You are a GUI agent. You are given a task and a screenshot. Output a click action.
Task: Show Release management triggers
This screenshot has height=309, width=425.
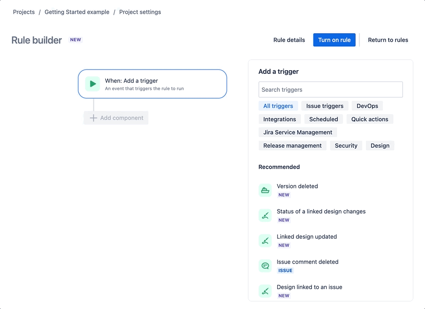[x=293, y=146]
